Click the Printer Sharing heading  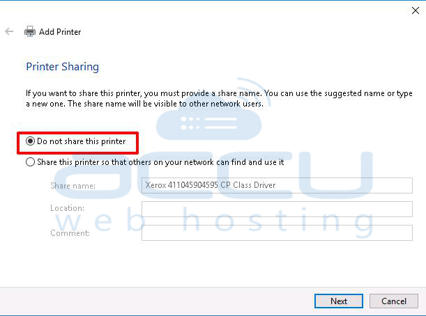(x=63, y=67)
